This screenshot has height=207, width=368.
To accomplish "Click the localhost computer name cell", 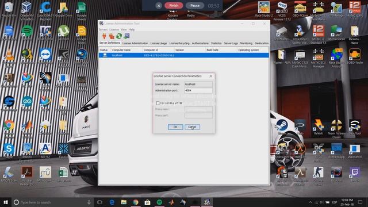I will tap(117, 55).
